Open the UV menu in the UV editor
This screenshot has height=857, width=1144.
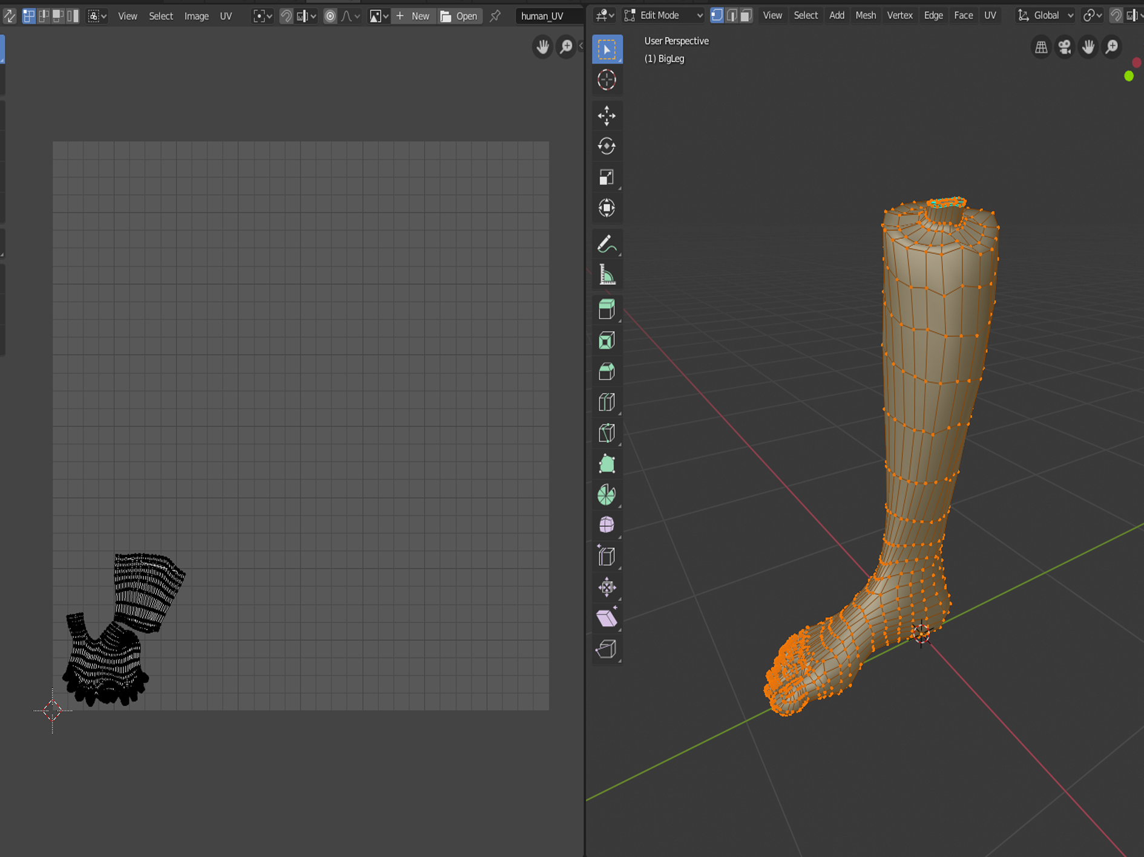coord(225,16)
